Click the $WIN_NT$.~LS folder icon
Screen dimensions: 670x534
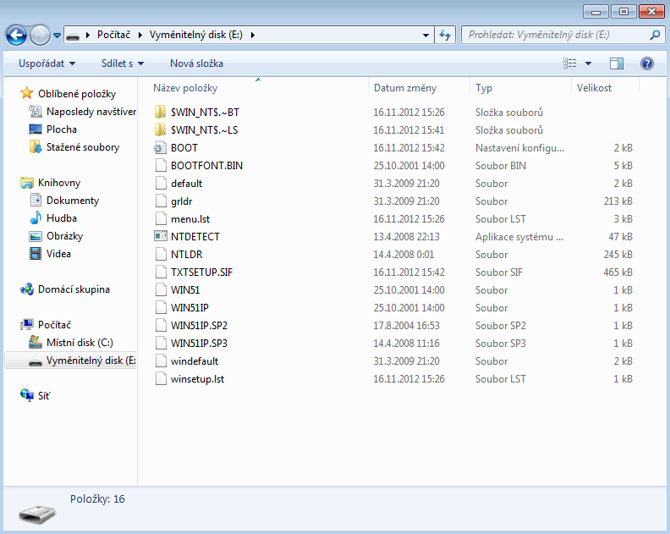[x=160, y=129]
